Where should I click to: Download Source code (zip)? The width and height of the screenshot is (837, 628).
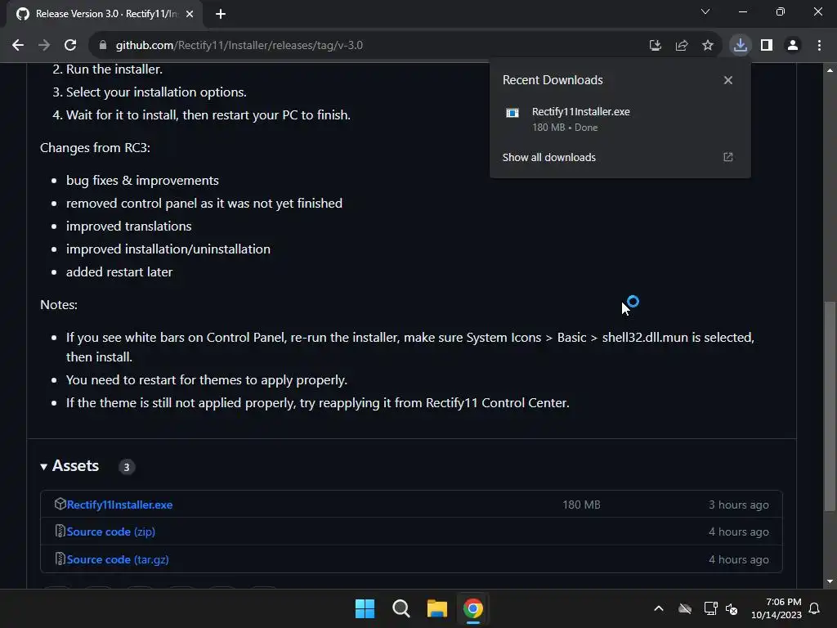pyautogui.click(x=111, y=532)
